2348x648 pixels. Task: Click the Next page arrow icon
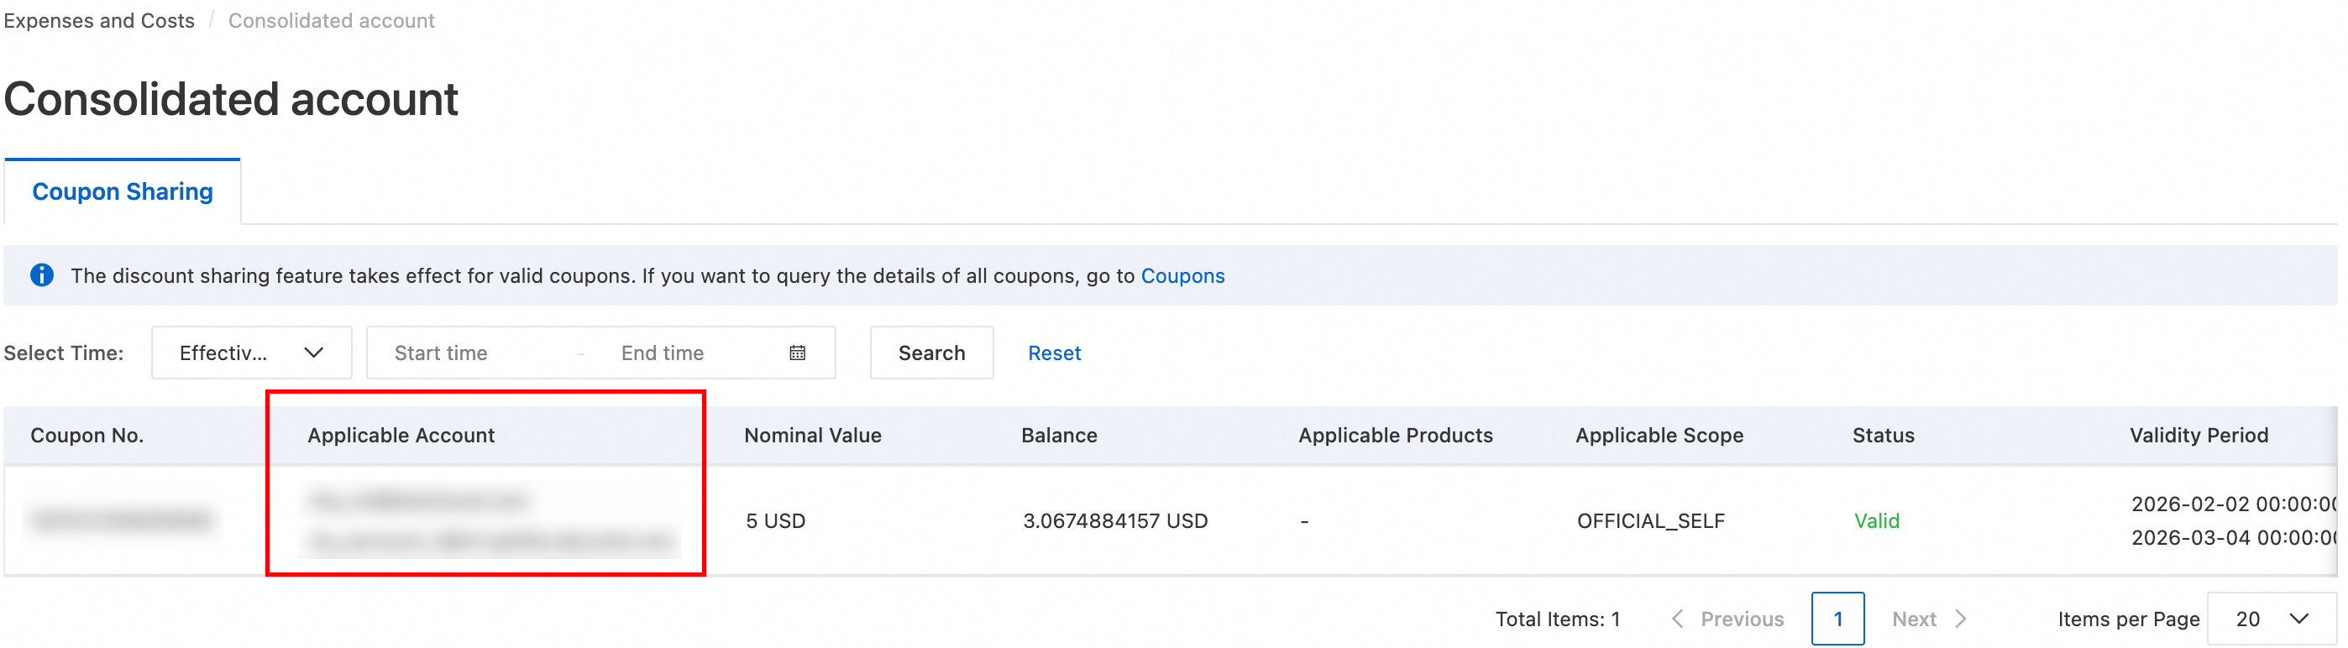pyautogui.click(x=1961, y=619)
